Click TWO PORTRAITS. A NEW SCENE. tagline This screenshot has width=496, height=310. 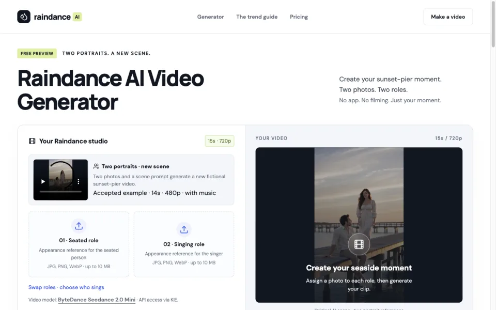pos(106,53)
